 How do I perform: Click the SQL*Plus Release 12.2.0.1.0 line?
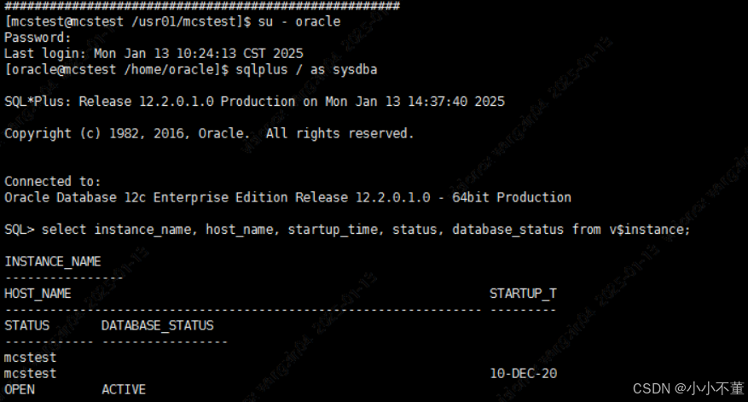tap(254, 102)
